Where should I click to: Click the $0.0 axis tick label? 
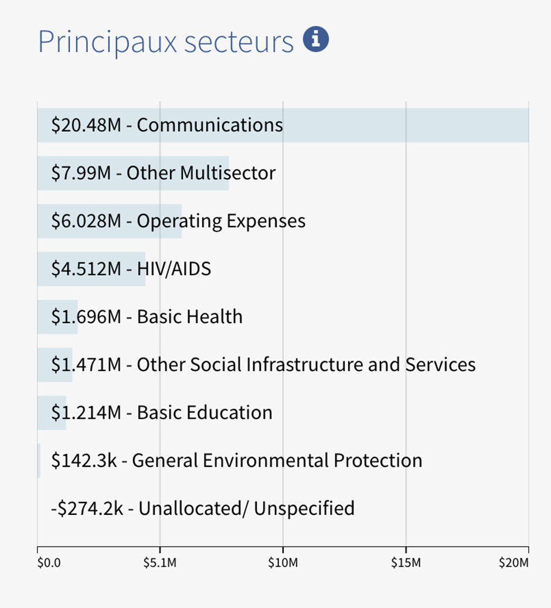tap(49, 563)
